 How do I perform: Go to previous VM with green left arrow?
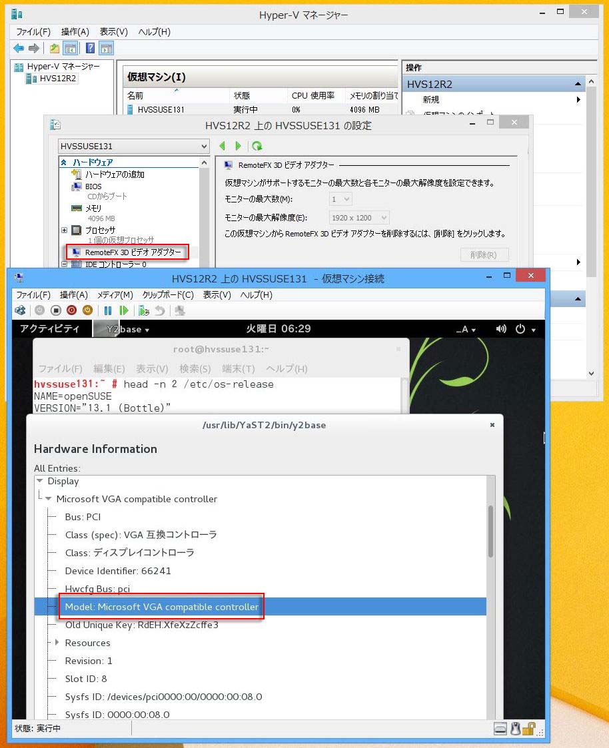tap(222, 146)
